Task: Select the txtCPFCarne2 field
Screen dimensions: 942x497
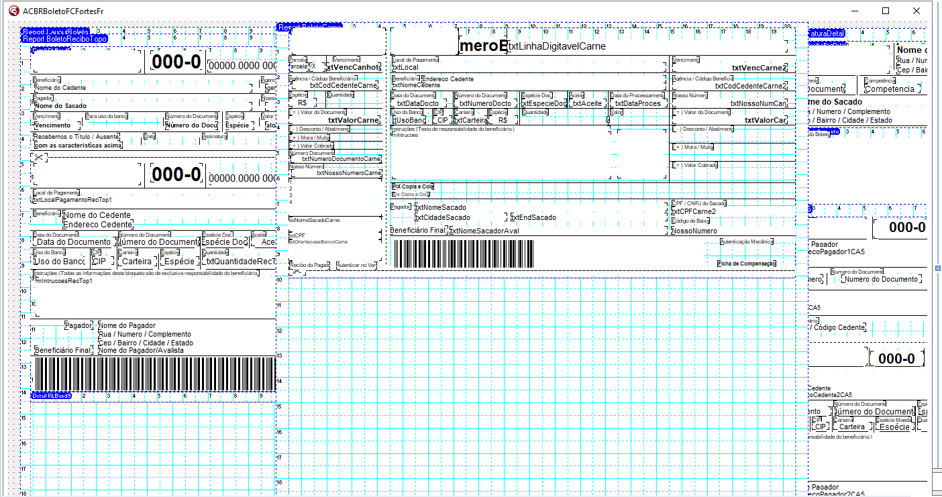Action: tap(694, 211)
